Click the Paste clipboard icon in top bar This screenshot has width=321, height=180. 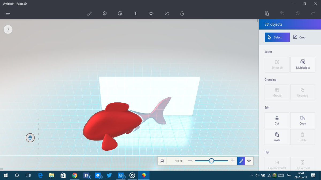click(267, 13)
